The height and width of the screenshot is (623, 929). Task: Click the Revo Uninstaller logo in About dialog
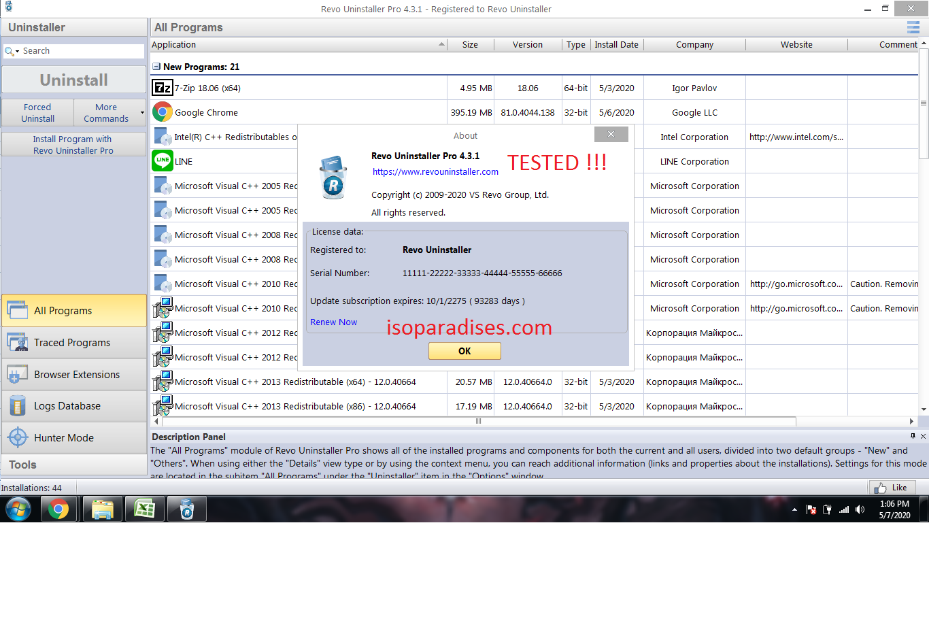click(x=333, y=177)
